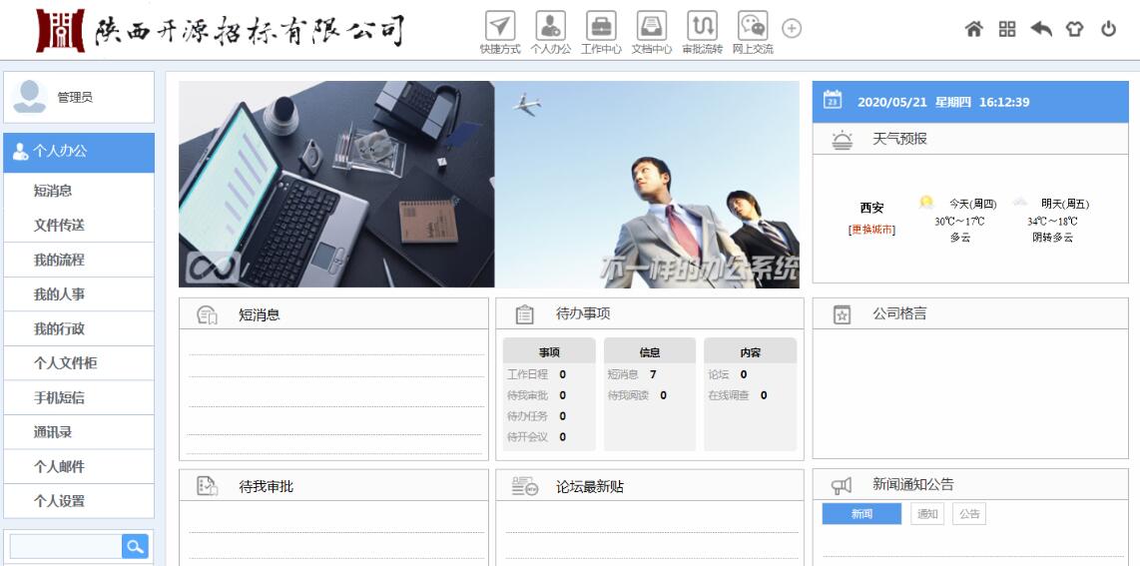
Task: Click the 短消息 panel header icon
Action: [208, 314]
